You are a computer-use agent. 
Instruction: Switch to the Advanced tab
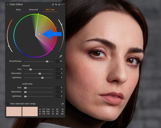tap(33, 10)
